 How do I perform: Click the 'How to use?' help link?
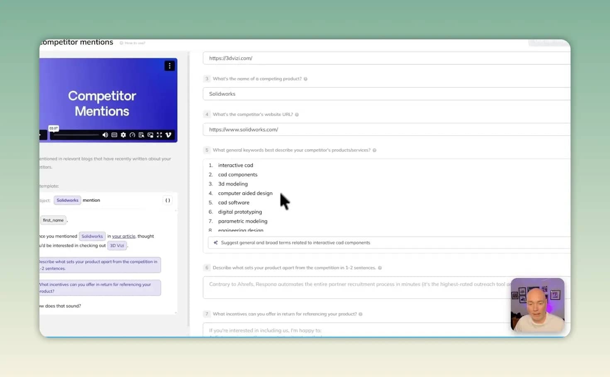click(132, 43)
